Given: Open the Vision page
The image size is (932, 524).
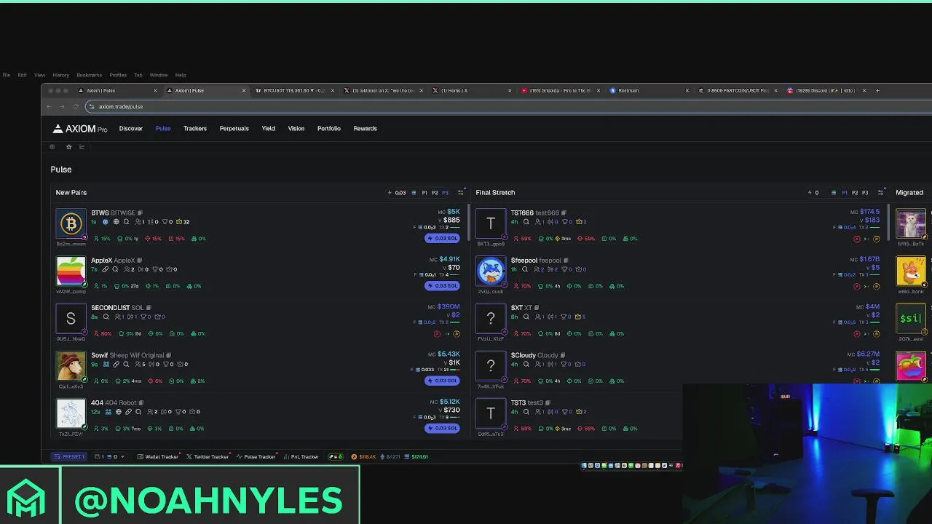Looking at the screenshot, I should click(x=296, y=129).
